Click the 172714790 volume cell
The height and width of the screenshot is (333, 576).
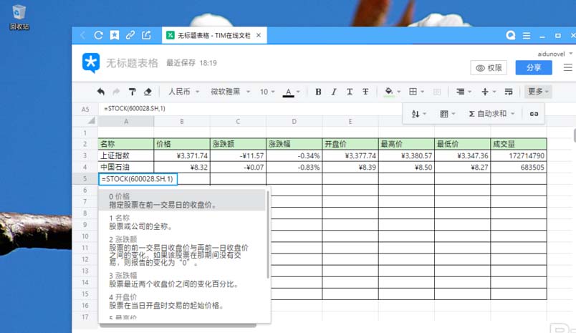pos(518,155)
